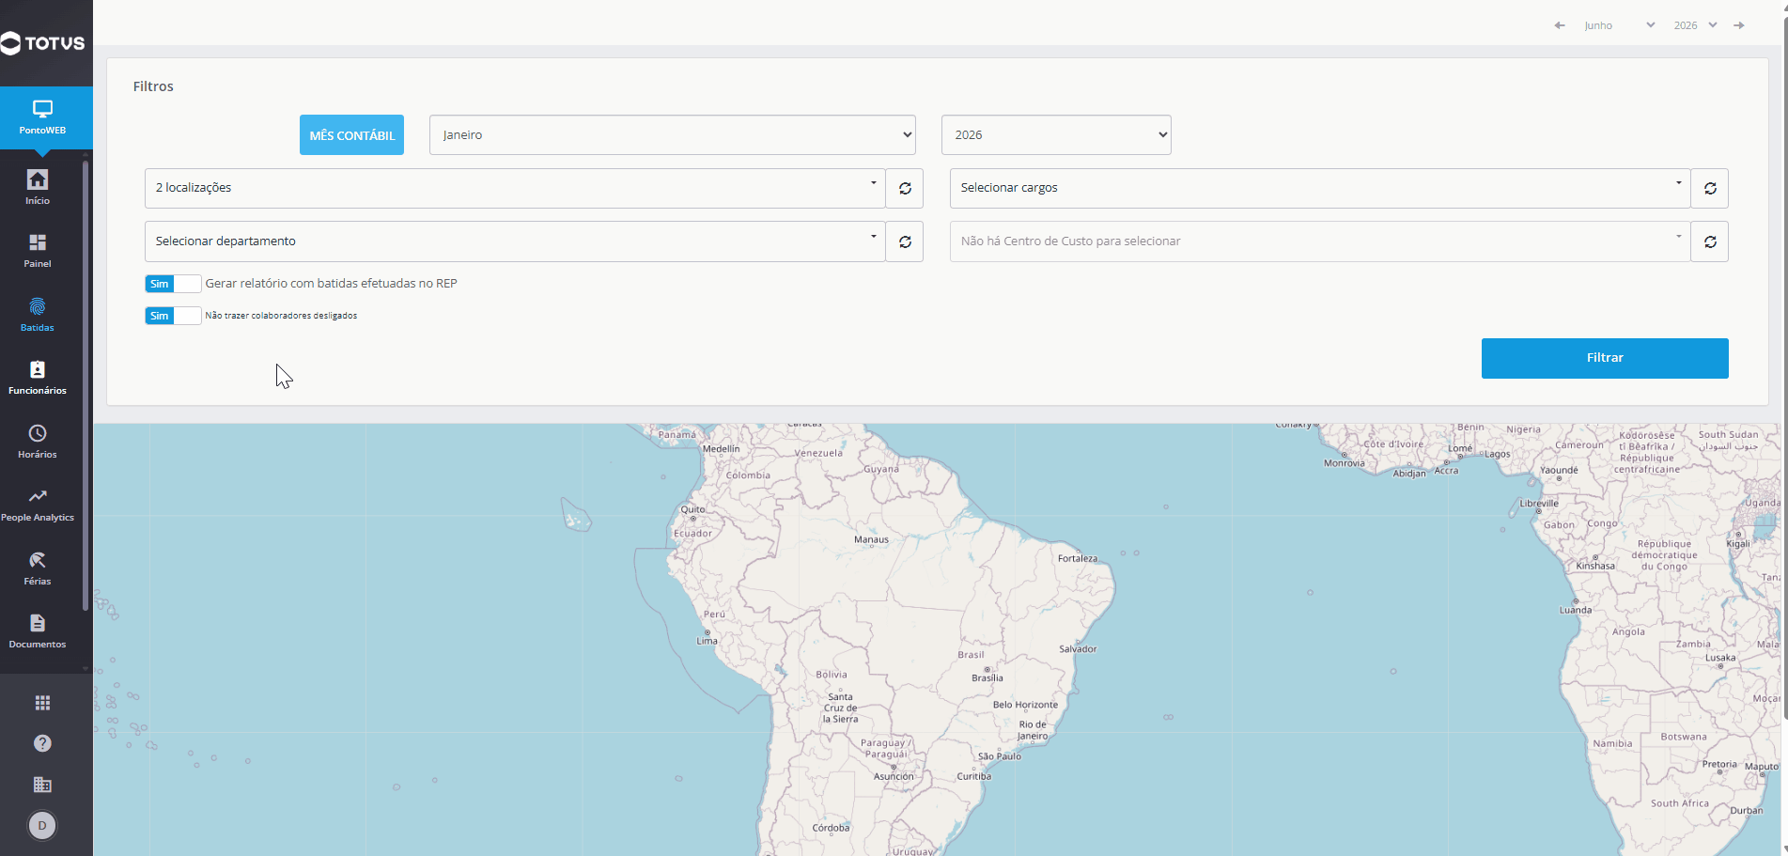Click Luanda label on the map
1788x856 pixels.
coord(1576,610)
